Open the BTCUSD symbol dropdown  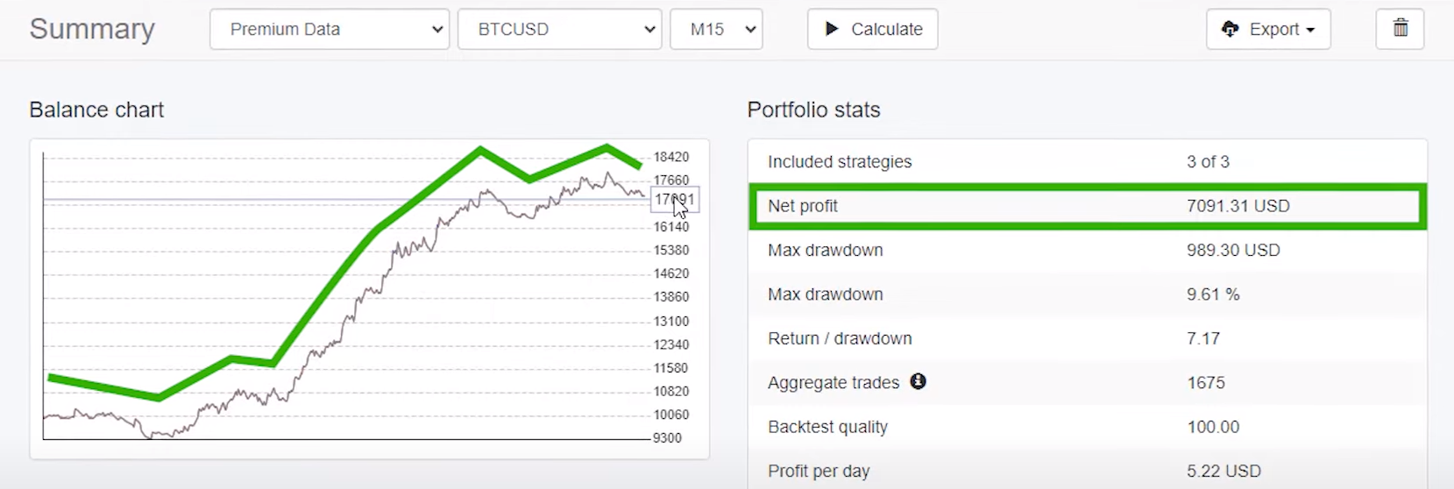click(x=560, y=29)
